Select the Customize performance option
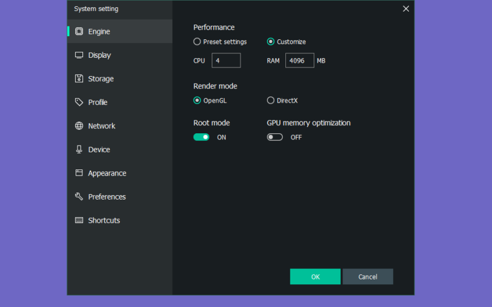The height and width of the screenshot is (307, 492). [x=271, y=42]
